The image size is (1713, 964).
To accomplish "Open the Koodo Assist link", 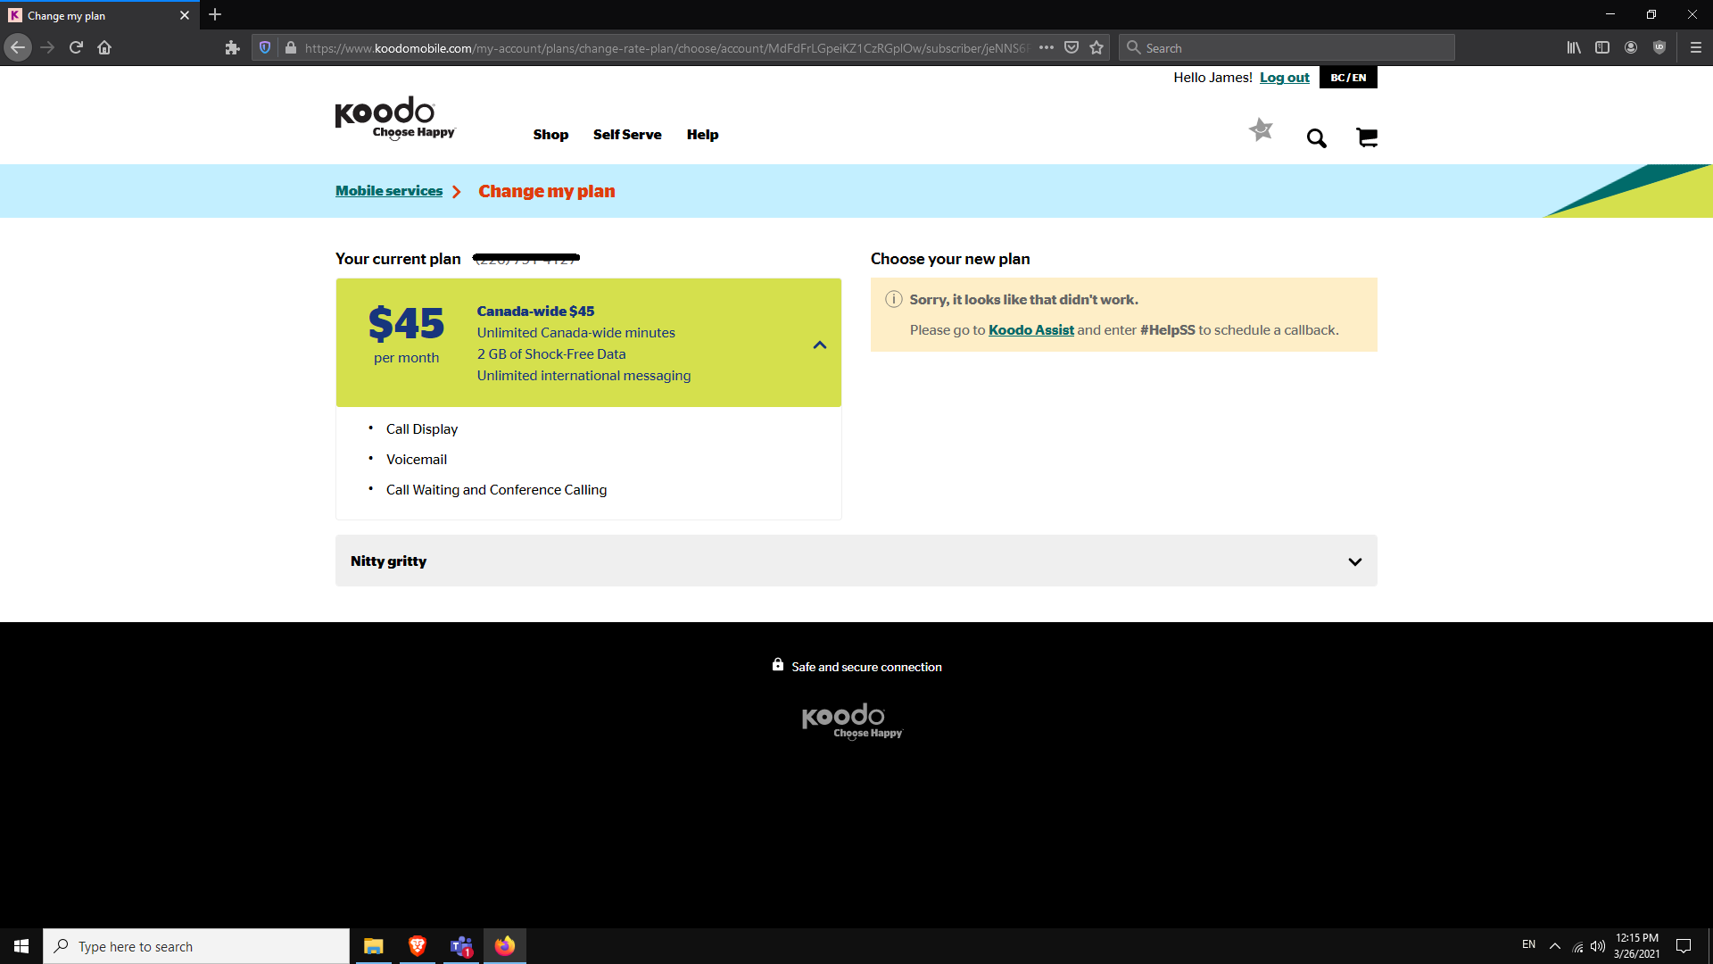I will click(1030, 330).
